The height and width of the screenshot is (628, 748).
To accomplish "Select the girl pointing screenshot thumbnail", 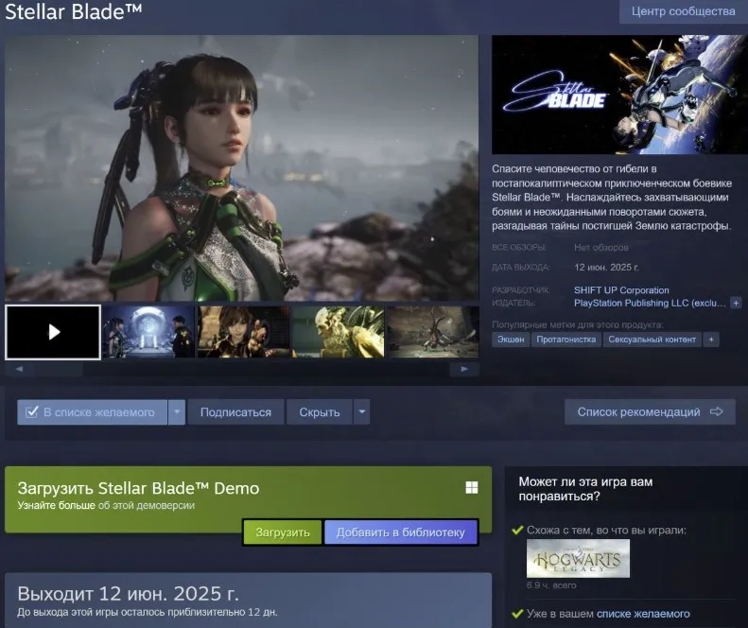I will [243, 332].
